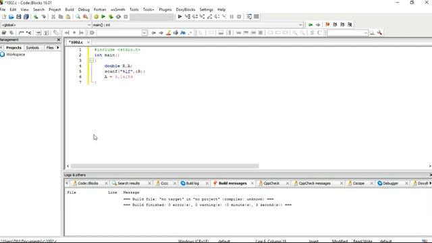Collapse the main function fold marker

92,60
